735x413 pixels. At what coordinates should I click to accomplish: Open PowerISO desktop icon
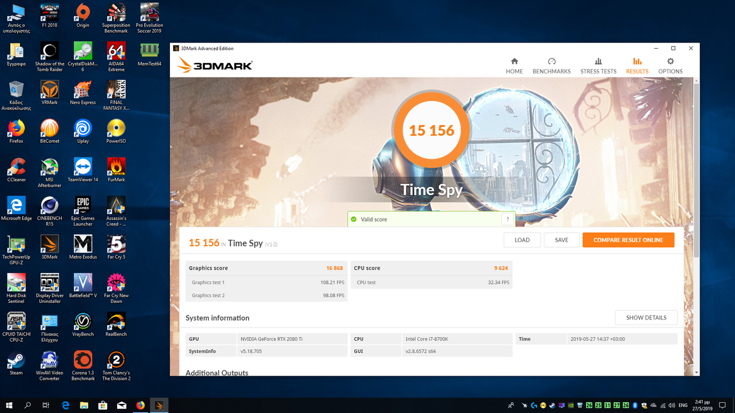pos(116,131)
